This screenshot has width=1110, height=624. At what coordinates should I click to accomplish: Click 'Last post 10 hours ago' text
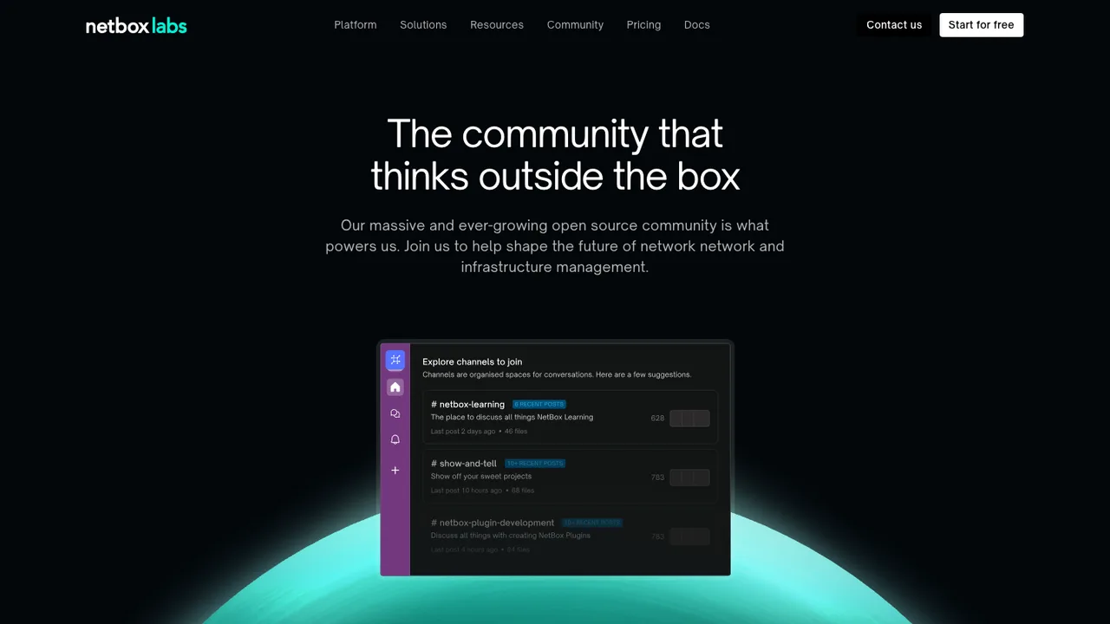tap(467, 491)
